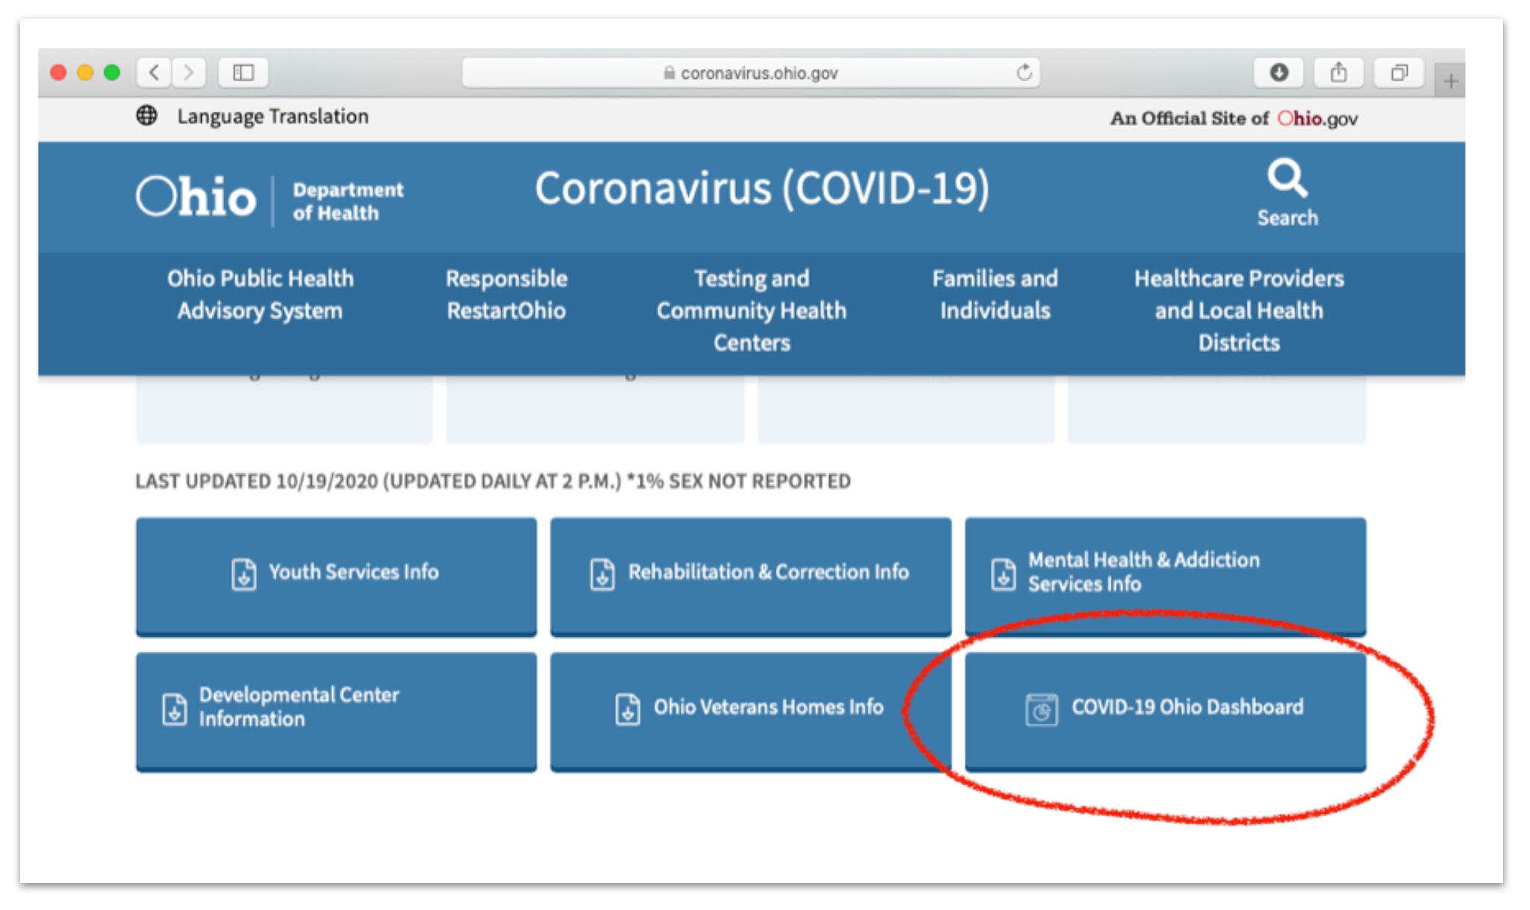Image resolution: width=1530 pixels, height=910 pixels.
Task: Open the Ohio Public Health Advisory System menu
Action: click(260, 294)
